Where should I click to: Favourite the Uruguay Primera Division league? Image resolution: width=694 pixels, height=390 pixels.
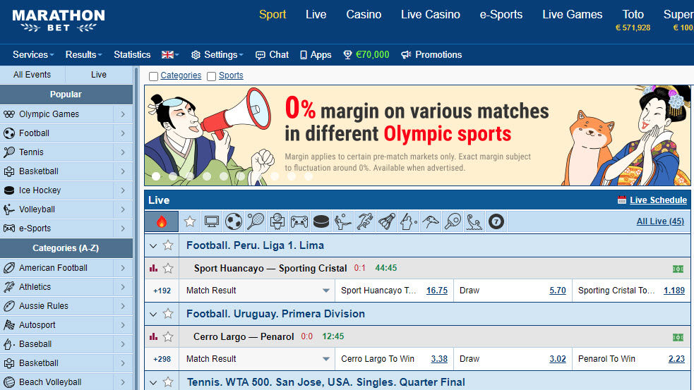[x=168, y=314]
